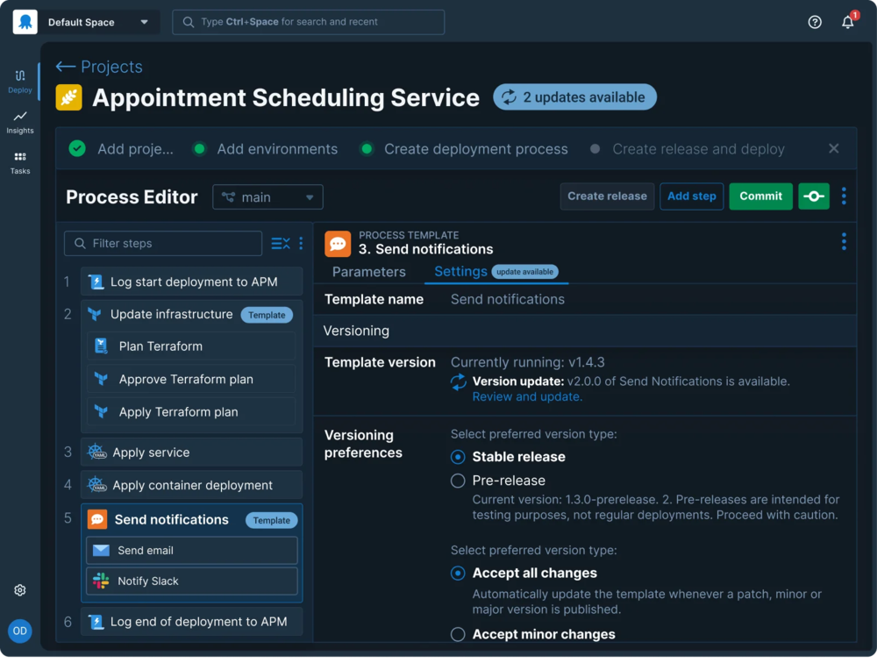
Task: Select the Pre-release radio option
Action: (458, 481)
